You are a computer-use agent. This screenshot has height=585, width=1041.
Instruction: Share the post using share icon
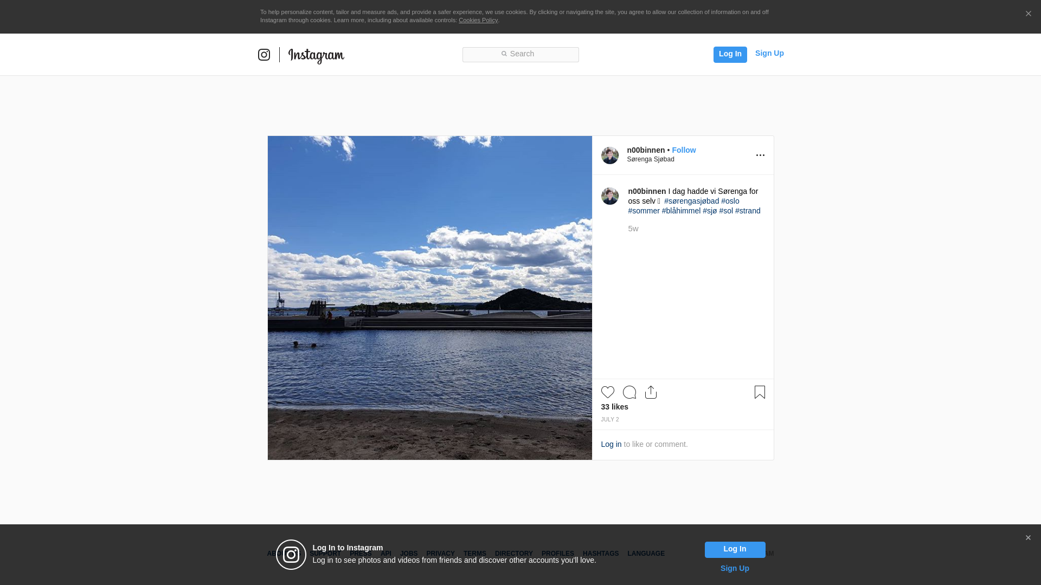[x=651, y=392]
